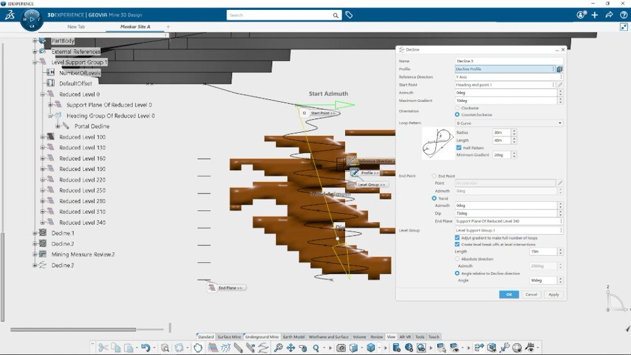This screenshot has height=355, width=631.
Task: Expand the PartBody tree node
Action: (35, 41)
